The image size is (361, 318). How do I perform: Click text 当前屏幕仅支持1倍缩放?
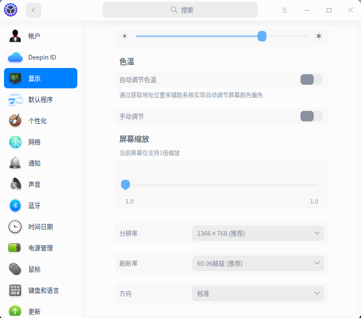point(150,153)
